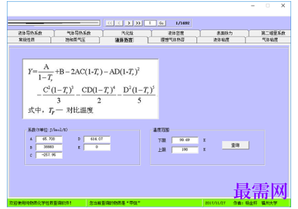
Task: Open the 液体导热系数 tab
Action: (x=30, y=33)
